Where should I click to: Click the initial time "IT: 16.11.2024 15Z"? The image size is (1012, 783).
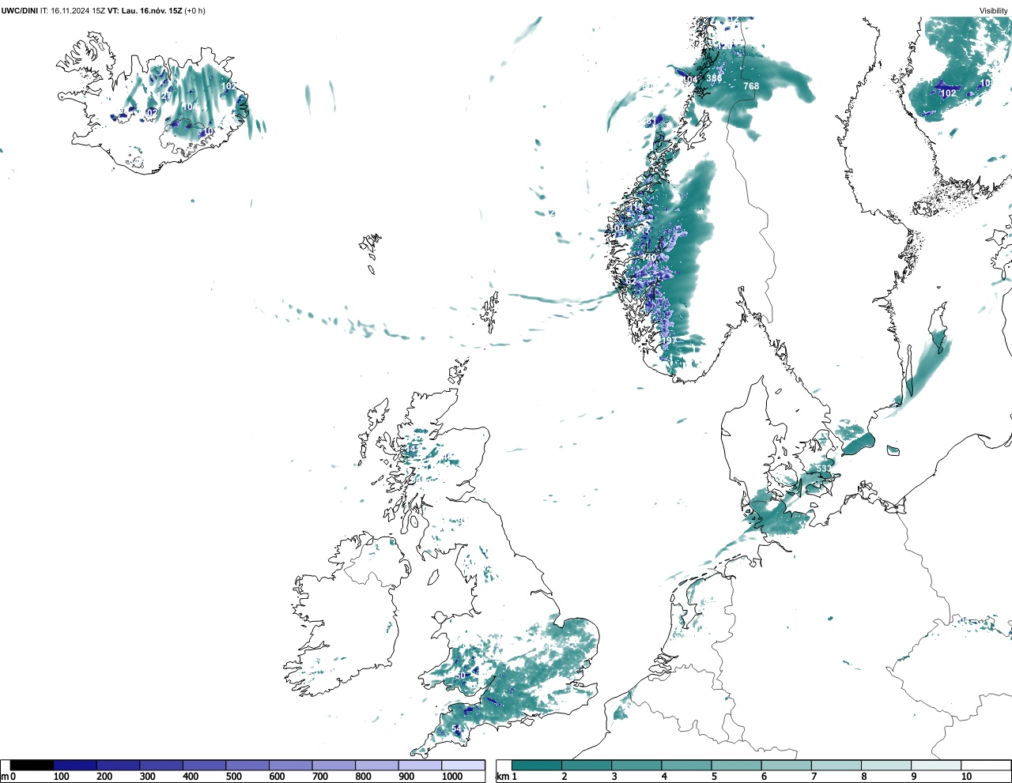[x=74, y=11]
